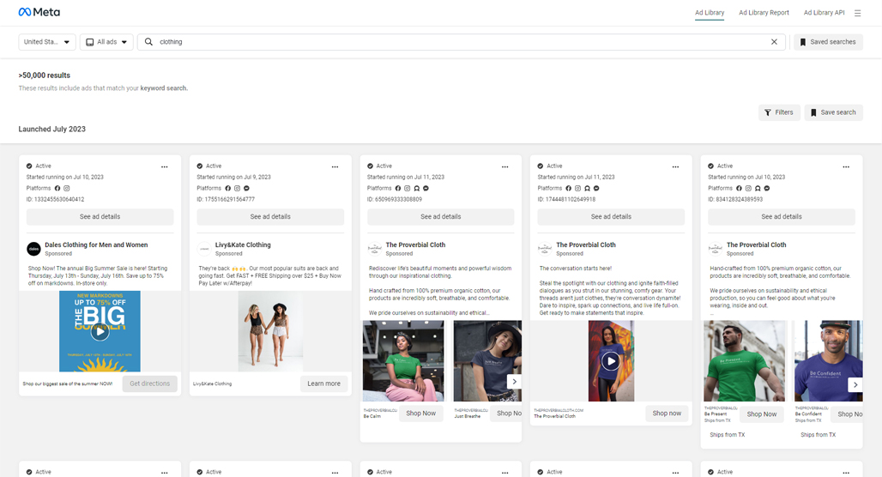The height and width of the screenshot is (477, 882).
Task: Open the United States country dropdown
Action: (x=47, y=42)
